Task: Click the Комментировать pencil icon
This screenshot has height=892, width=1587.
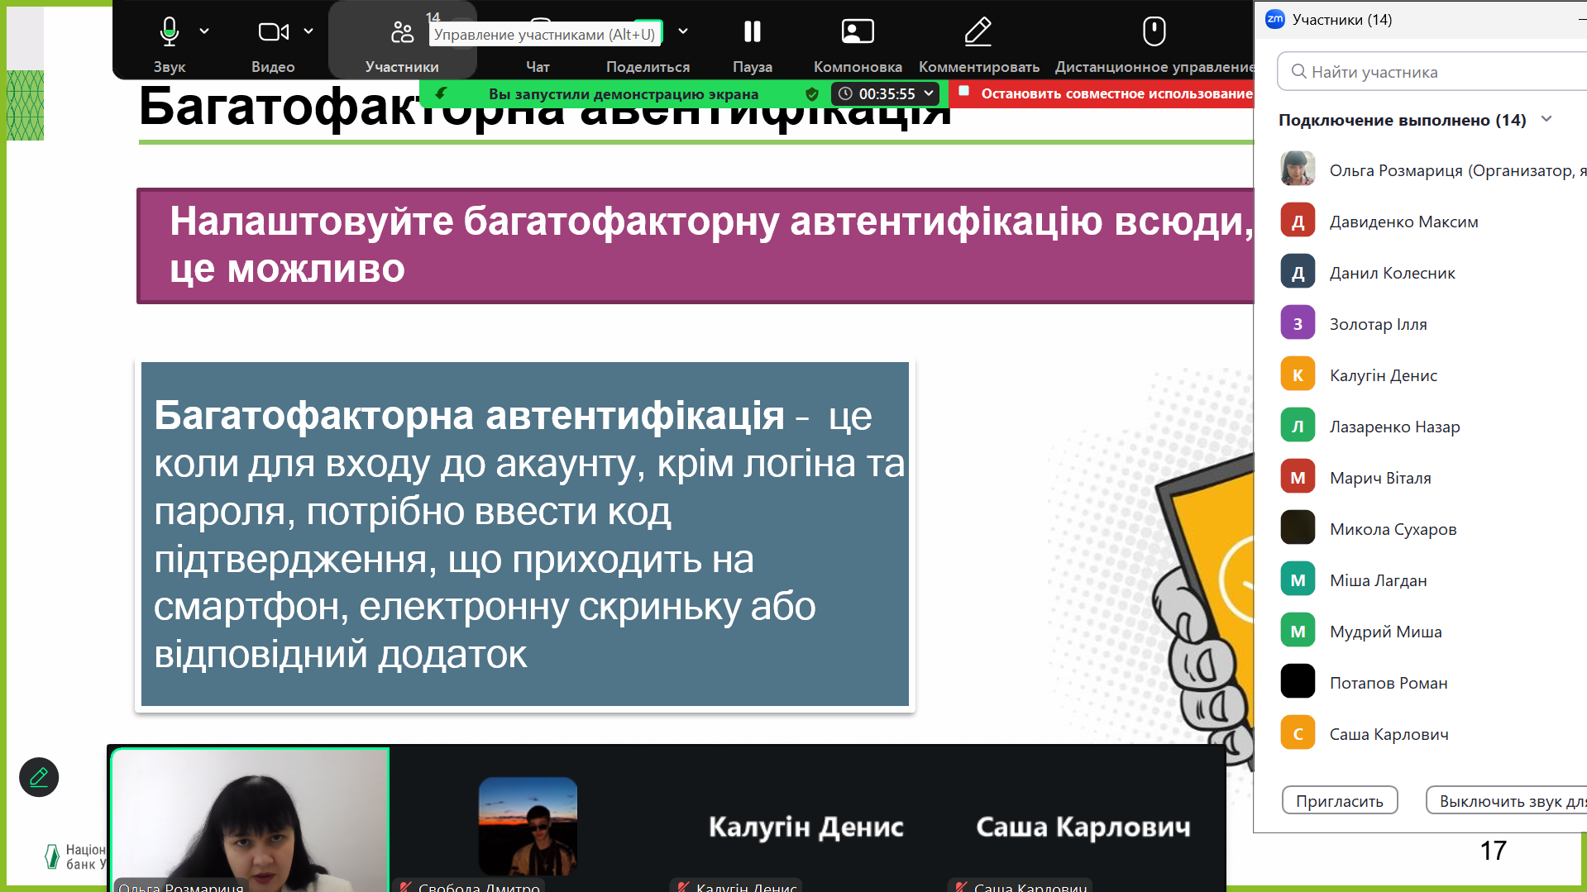Action: click(x=978, y=33)
